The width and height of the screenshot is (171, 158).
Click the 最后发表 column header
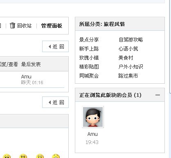[31, 64]
